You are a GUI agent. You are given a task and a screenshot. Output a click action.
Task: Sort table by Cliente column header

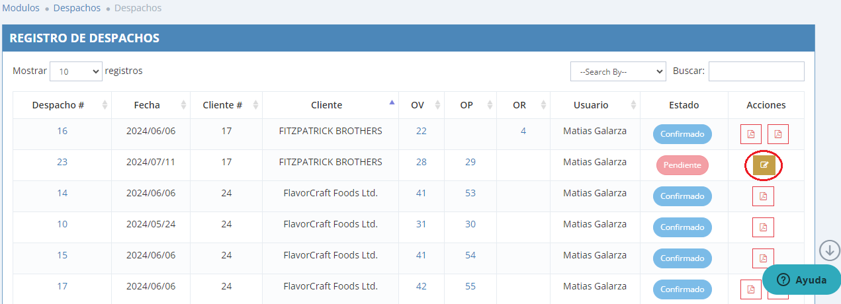(327, 105)
